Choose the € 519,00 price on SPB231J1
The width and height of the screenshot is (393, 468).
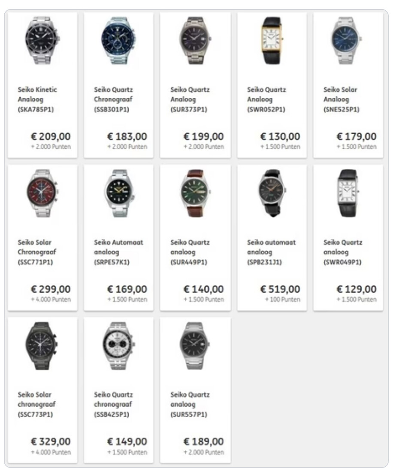point(280,289)
